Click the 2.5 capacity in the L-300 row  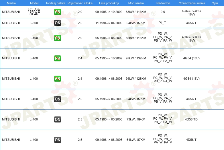80,23
